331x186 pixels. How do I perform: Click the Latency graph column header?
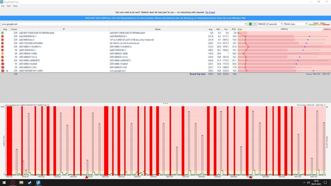(x=284, y=29)
